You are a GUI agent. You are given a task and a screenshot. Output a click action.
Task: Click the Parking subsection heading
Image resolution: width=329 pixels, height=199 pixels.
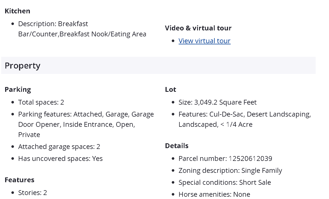[x=18, y=90]
